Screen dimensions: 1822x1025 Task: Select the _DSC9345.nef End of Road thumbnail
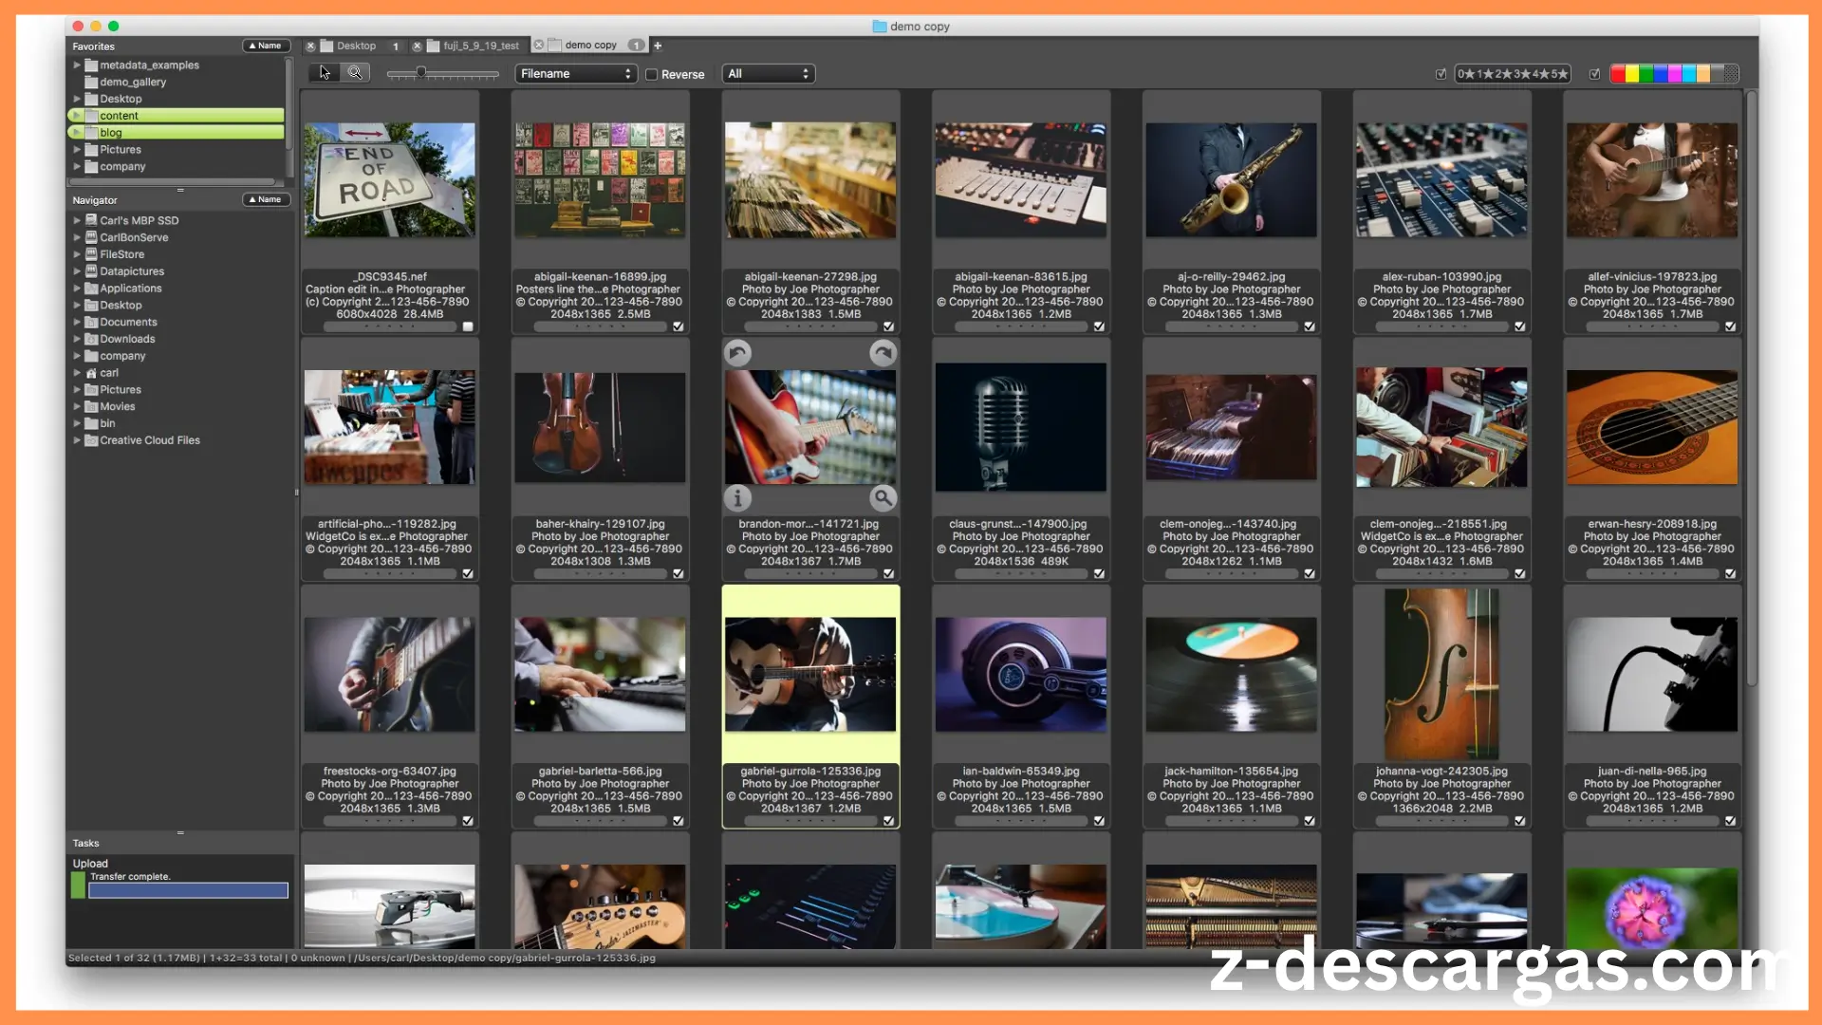(390, 179)
